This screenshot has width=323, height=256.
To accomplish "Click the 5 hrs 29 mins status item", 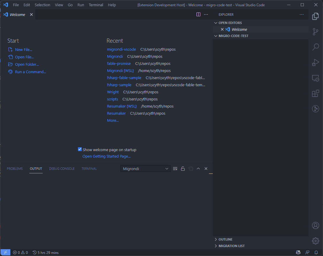I will [x=46, y=252].
